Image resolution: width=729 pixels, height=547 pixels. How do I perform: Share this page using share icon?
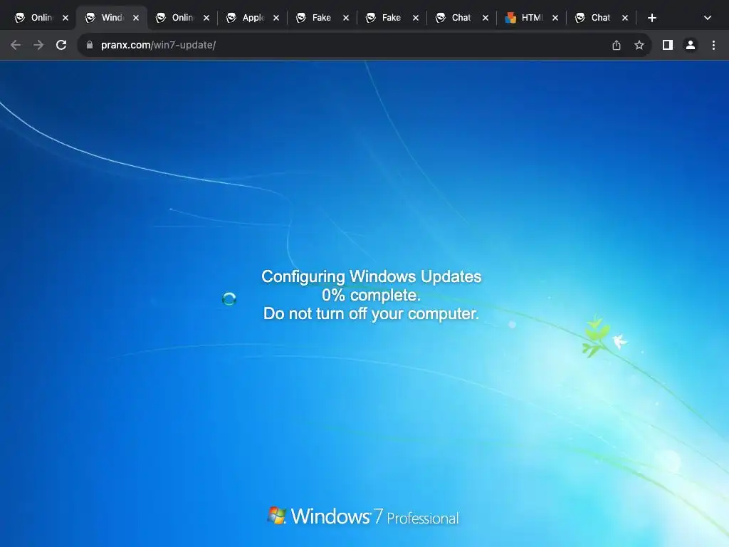[617, 45]
